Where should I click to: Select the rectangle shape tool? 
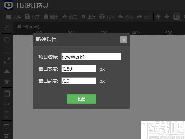pyautogui.click(x=7, y=50)
